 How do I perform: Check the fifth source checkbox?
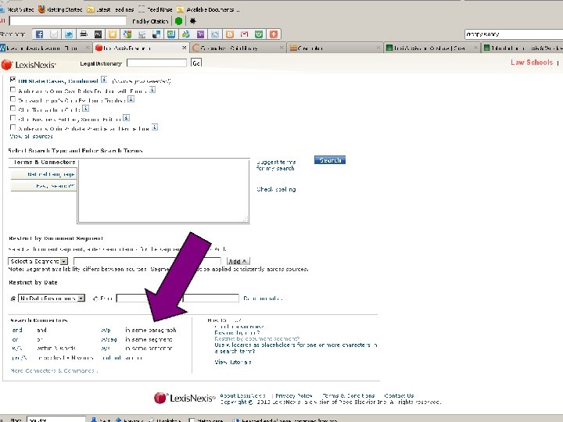[x=13, y=118]
